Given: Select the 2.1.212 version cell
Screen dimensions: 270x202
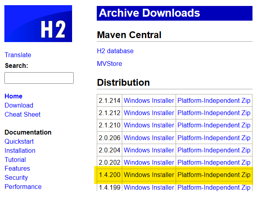Looking at the screenshot, I should (x=110, y=113).
